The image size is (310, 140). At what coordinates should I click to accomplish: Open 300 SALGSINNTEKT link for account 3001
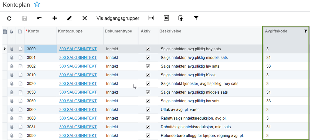click(78, 57)
